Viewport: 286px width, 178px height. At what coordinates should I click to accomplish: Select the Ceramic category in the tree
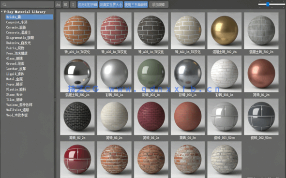point(16,28)
